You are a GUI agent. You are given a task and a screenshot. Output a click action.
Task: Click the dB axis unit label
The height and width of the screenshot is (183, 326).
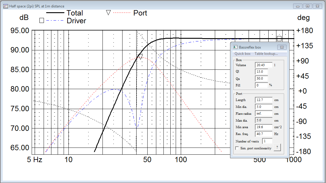(24, 17)
